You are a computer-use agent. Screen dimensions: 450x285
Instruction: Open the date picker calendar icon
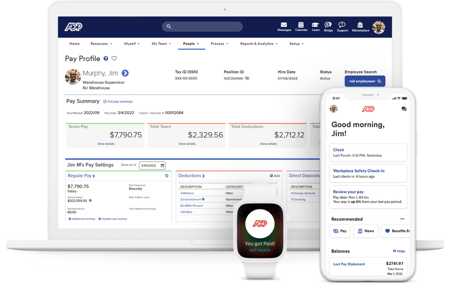[163, 166]
